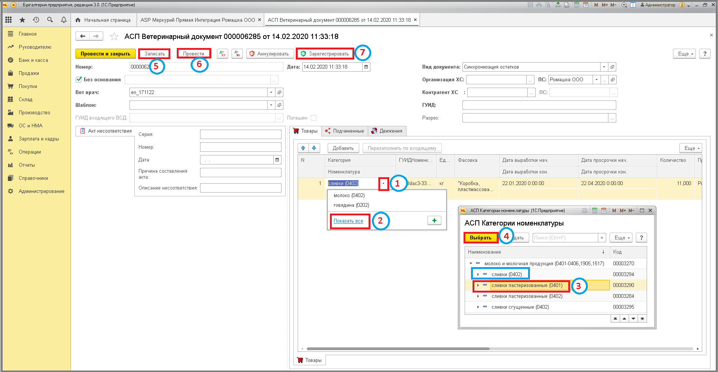Open Шаблон linked record icon
The image size is (718, 372).
coord(279,105)
